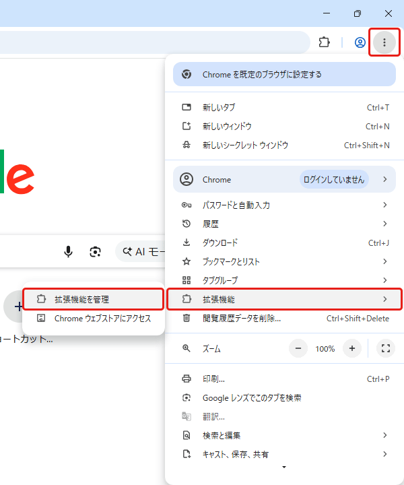Click the Ctrl+Shift+N shortcut text
The height and width of the screenshot is (485, 404).
[x=366, y=145]
